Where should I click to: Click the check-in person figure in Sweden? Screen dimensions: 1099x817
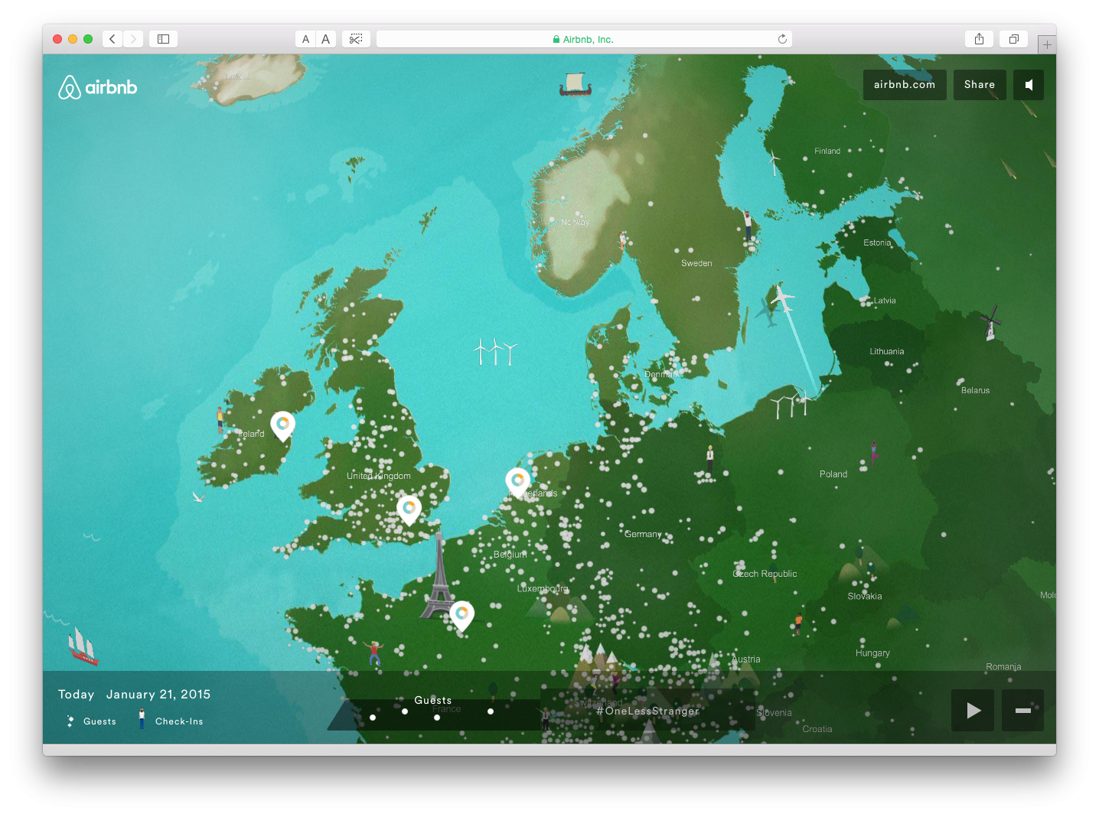[748, 224]
